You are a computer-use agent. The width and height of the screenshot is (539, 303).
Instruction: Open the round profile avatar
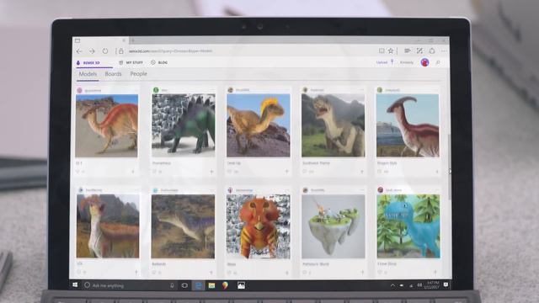point(424,62)
